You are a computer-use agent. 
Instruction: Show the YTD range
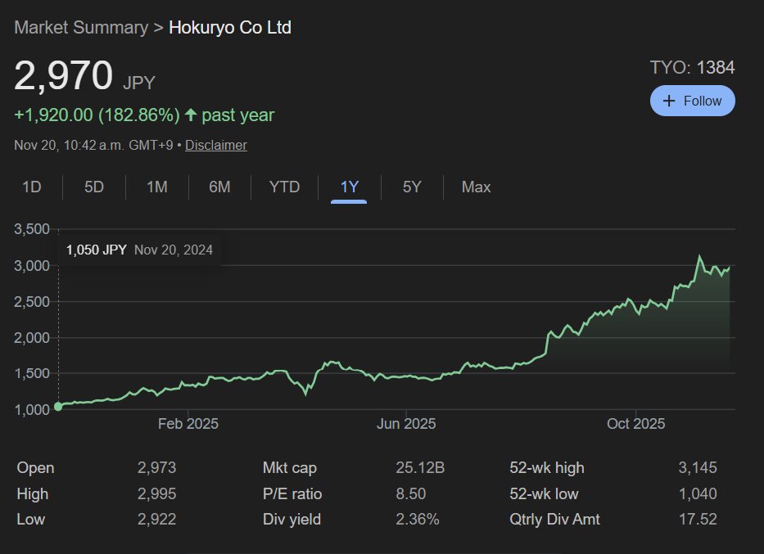click(x=284, y=187)
